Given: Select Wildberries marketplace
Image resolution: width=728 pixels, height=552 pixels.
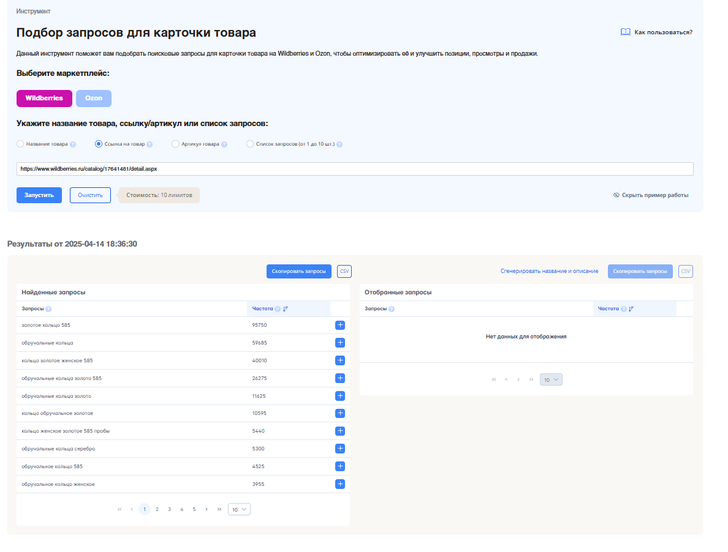Looking at the screenshot, I should click(x=44, y=99).
